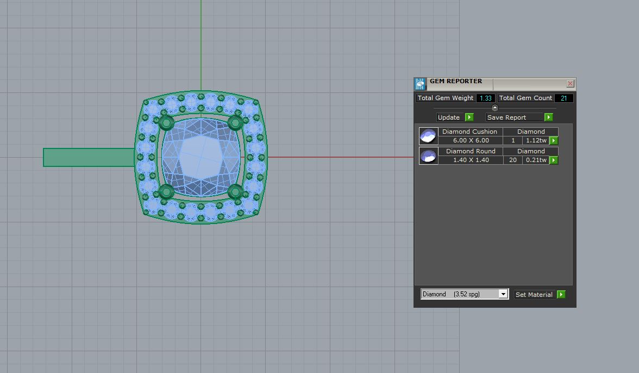This screenshot has height=373, width=639.
Task: Click the Set Material button label
Action: [x=534, y=295]
